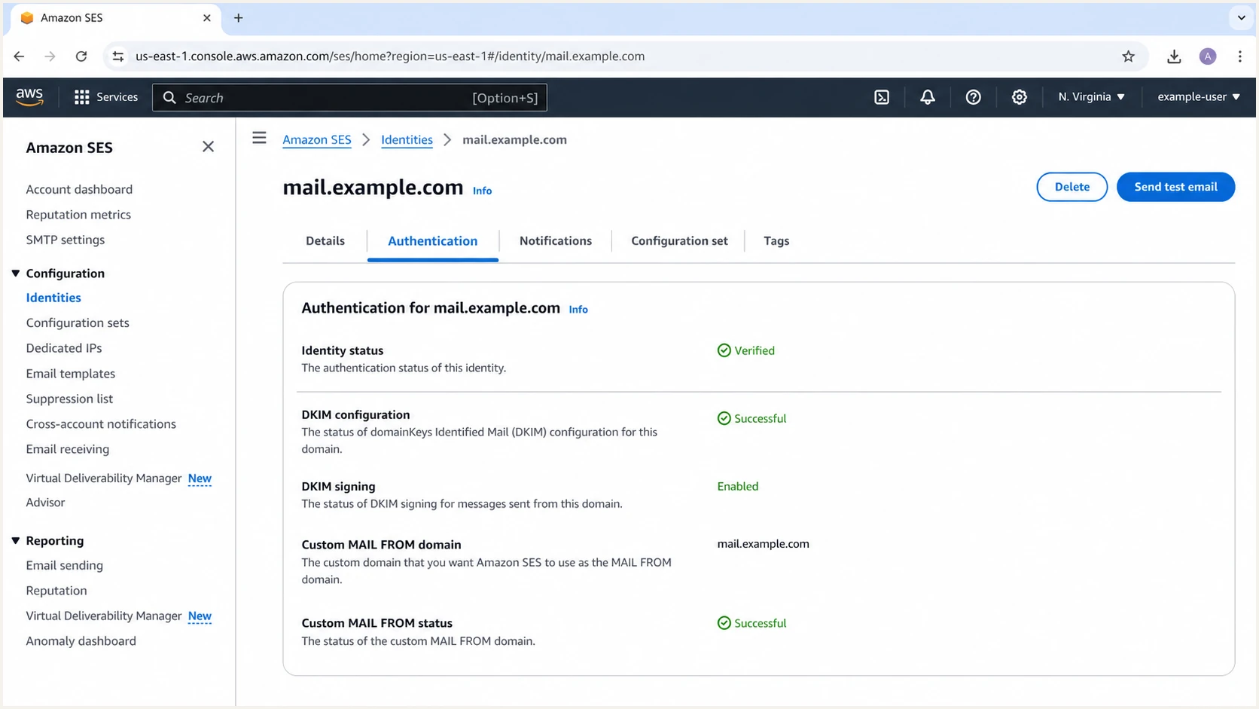Open the help question mark icon
The height and width of the screenshot is (709, 1259).
click(x=974, y=97)
